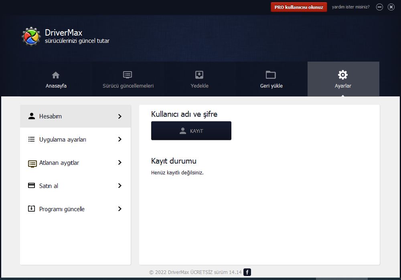Click the list icon beside Uygulama ayarları
The height and width of the screenshot is (280, 401).
[x=31, y=139]
